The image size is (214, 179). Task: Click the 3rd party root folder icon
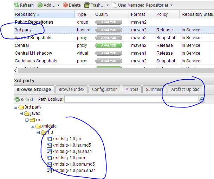click(x=21, y=107)
